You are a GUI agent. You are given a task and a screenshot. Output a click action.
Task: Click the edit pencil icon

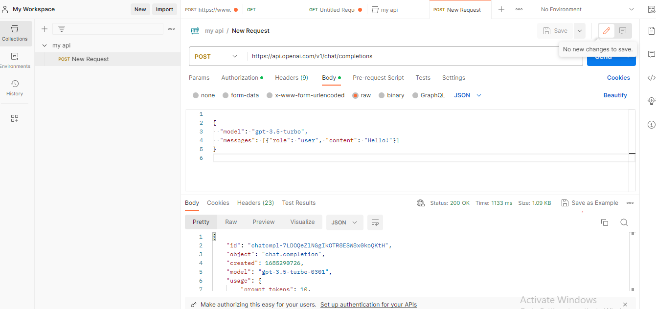[607, 31]
